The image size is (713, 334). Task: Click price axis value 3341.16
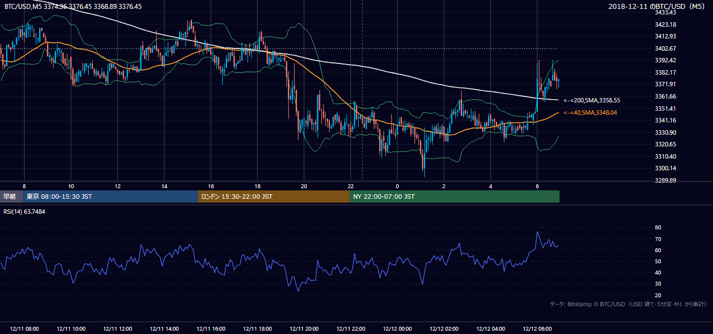pos(666,120)
